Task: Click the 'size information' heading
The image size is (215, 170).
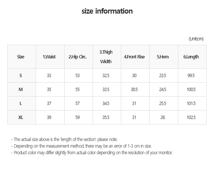Action: click(x=107, y=11)
